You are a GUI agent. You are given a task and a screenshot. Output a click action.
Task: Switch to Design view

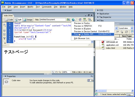[x=28, y=20]
